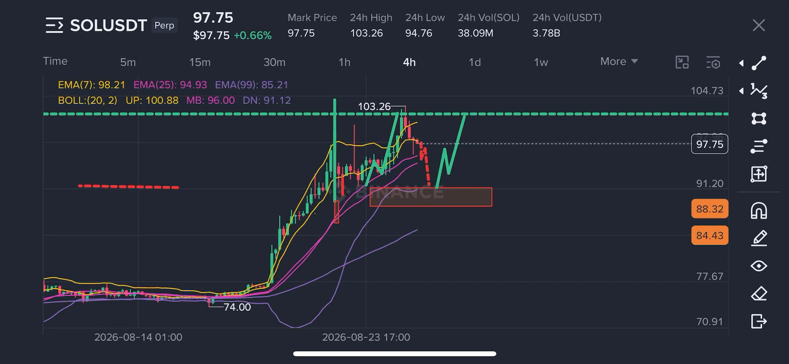Tap the 24h High value 103.26
This screenshot has width=789, height=364.
[367, 33]
